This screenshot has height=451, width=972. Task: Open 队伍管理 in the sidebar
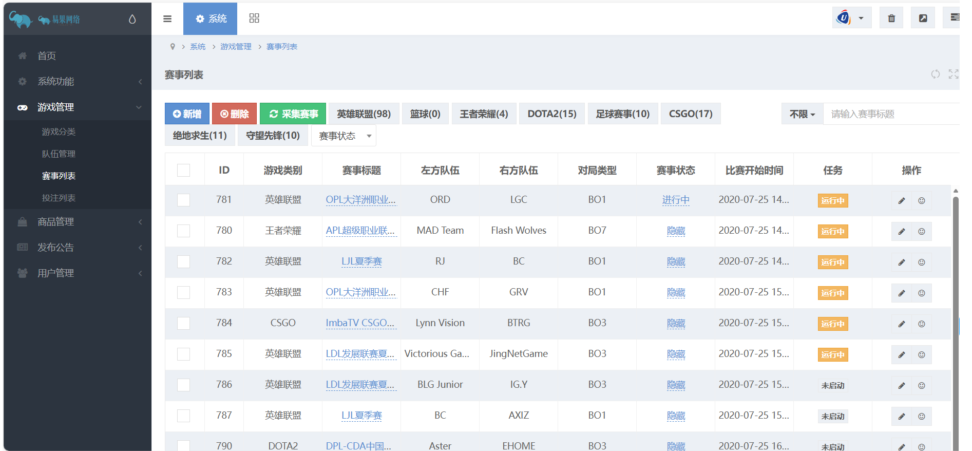tap(59, 154)
